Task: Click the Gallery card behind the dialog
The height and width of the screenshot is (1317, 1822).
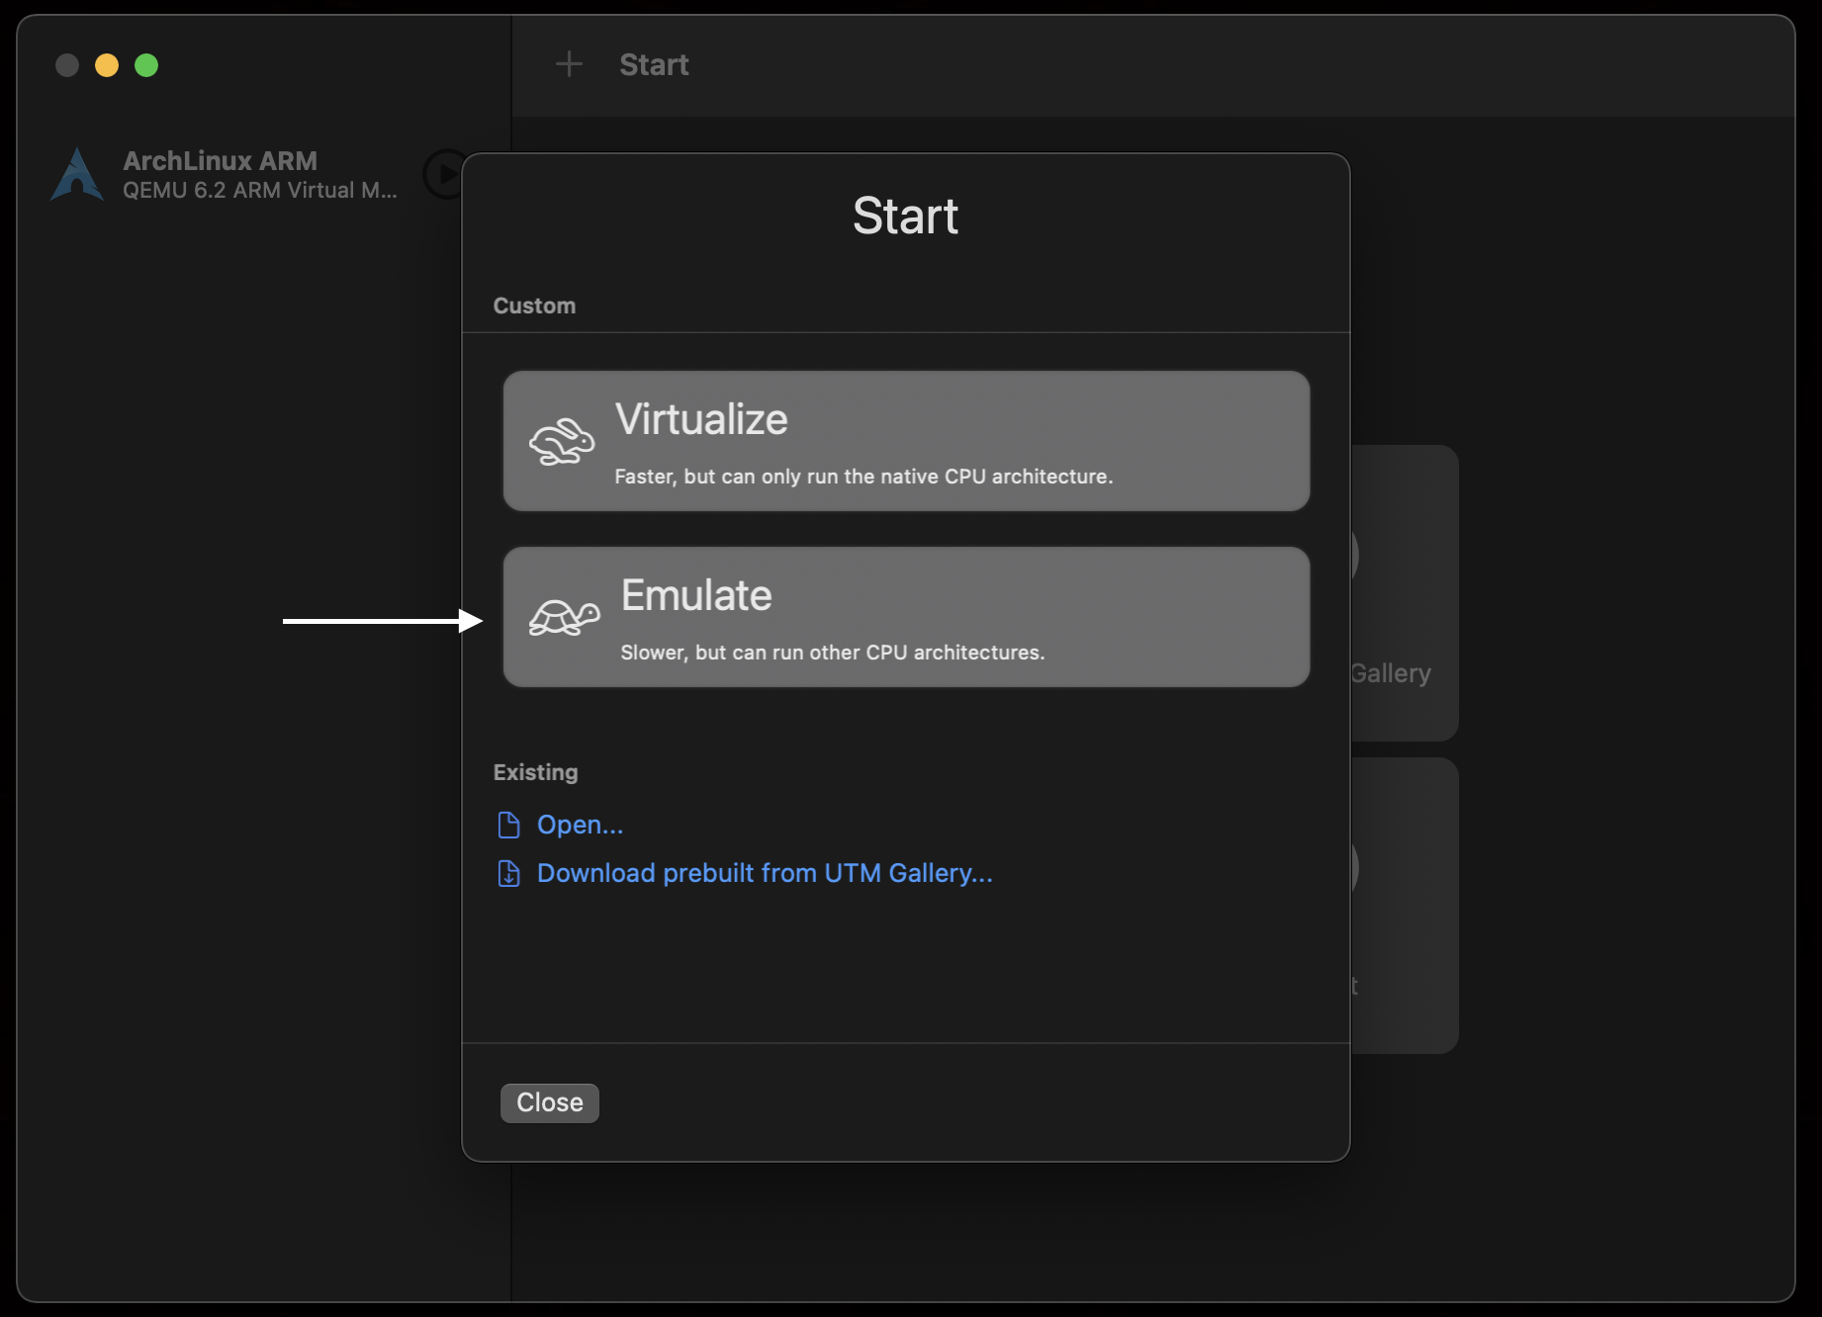Action: tap(1405, 593)
